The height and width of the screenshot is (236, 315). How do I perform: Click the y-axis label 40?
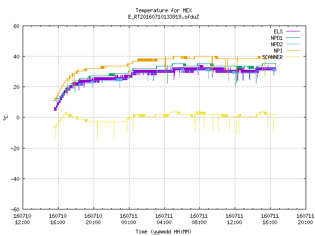click(16, 57)
